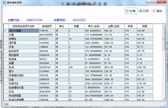Click unit price 7.8590000034
Image resolution: width=168 pixels, height=108 pixels.
94,88
